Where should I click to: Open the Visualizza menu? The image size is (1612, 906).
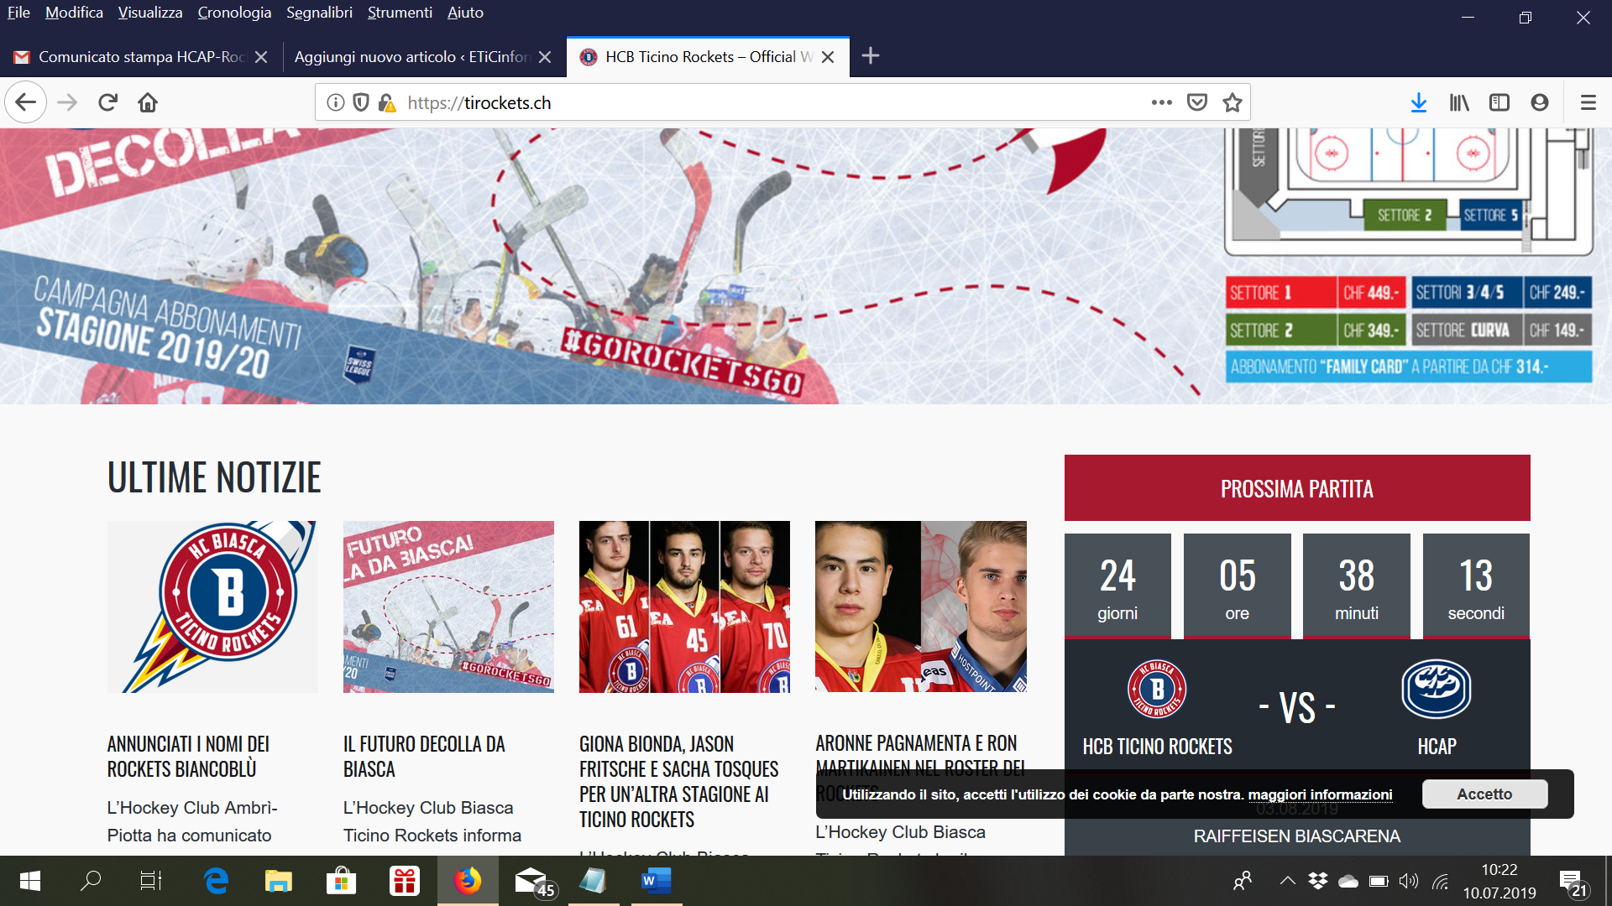150,13
